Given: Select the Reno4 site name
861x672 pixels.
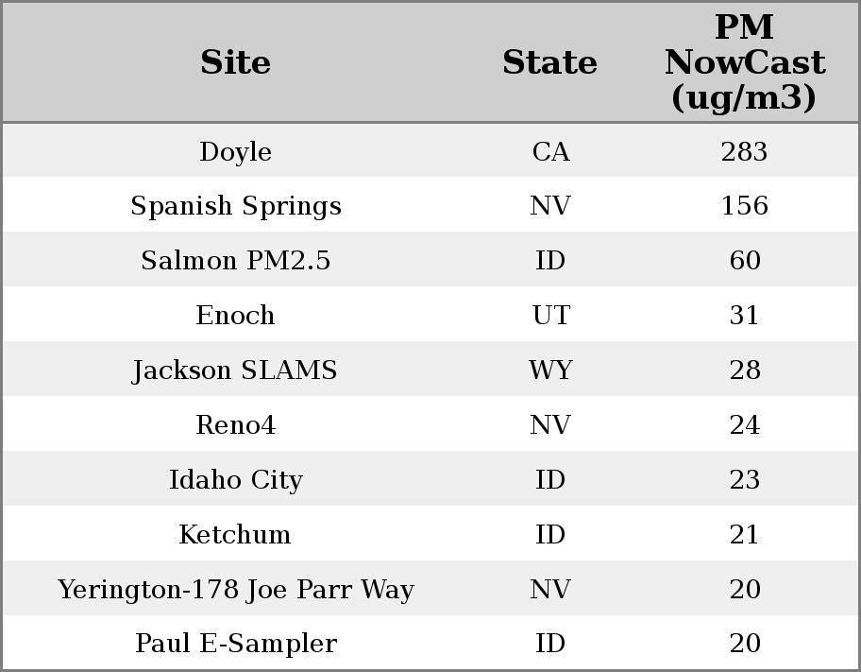Looking at the screenshot, I should click(235, 425).
